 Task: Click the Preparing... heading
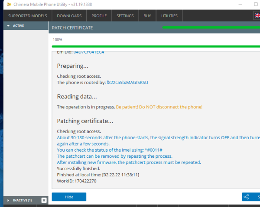click(x=73, y=66)
